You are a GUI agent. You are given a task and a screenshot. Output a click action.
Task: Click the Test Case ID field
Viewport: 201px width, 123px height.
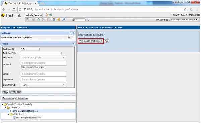tap(30, 49)
